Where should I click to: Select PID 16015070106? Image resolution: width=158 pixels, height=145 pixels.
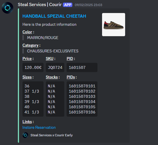click(x=82, y=112)
